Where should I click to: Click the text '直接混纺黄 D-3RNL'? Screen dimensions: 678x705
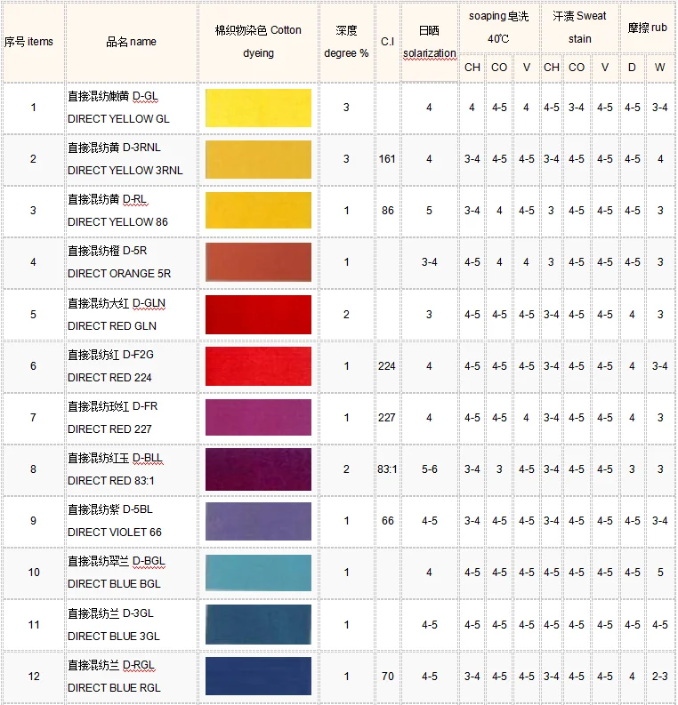click(114, 148)
